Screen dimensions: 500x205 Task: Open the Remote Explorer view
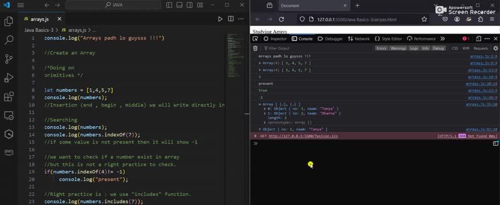[9, 116]
